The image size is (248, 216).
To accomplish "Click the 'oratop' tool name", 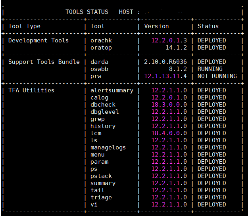I will tap(101, 48).
